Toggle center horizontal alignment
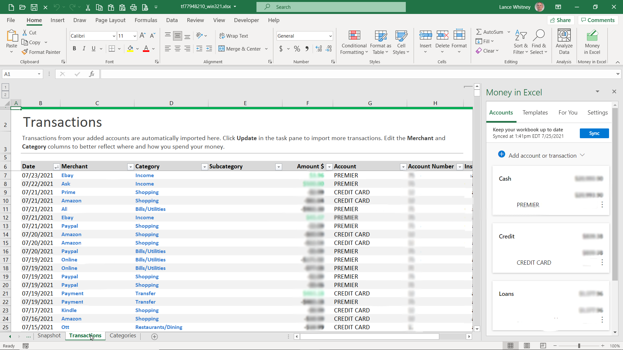 [177, 49]
